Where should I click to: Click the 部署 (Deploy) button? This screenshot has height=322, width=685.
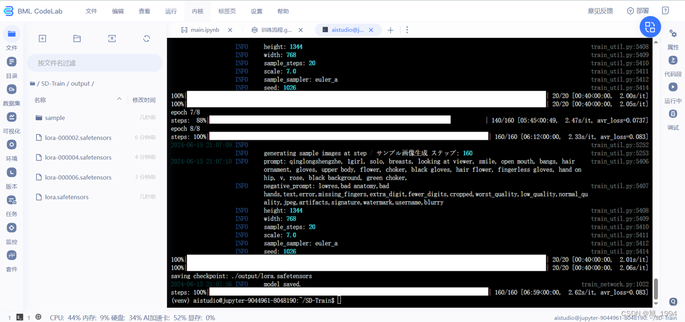tap(638, 11)
